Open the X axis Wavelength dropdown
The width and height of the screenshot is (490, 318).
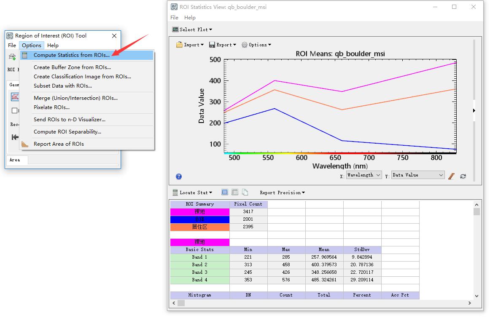[x=364, y=175]
